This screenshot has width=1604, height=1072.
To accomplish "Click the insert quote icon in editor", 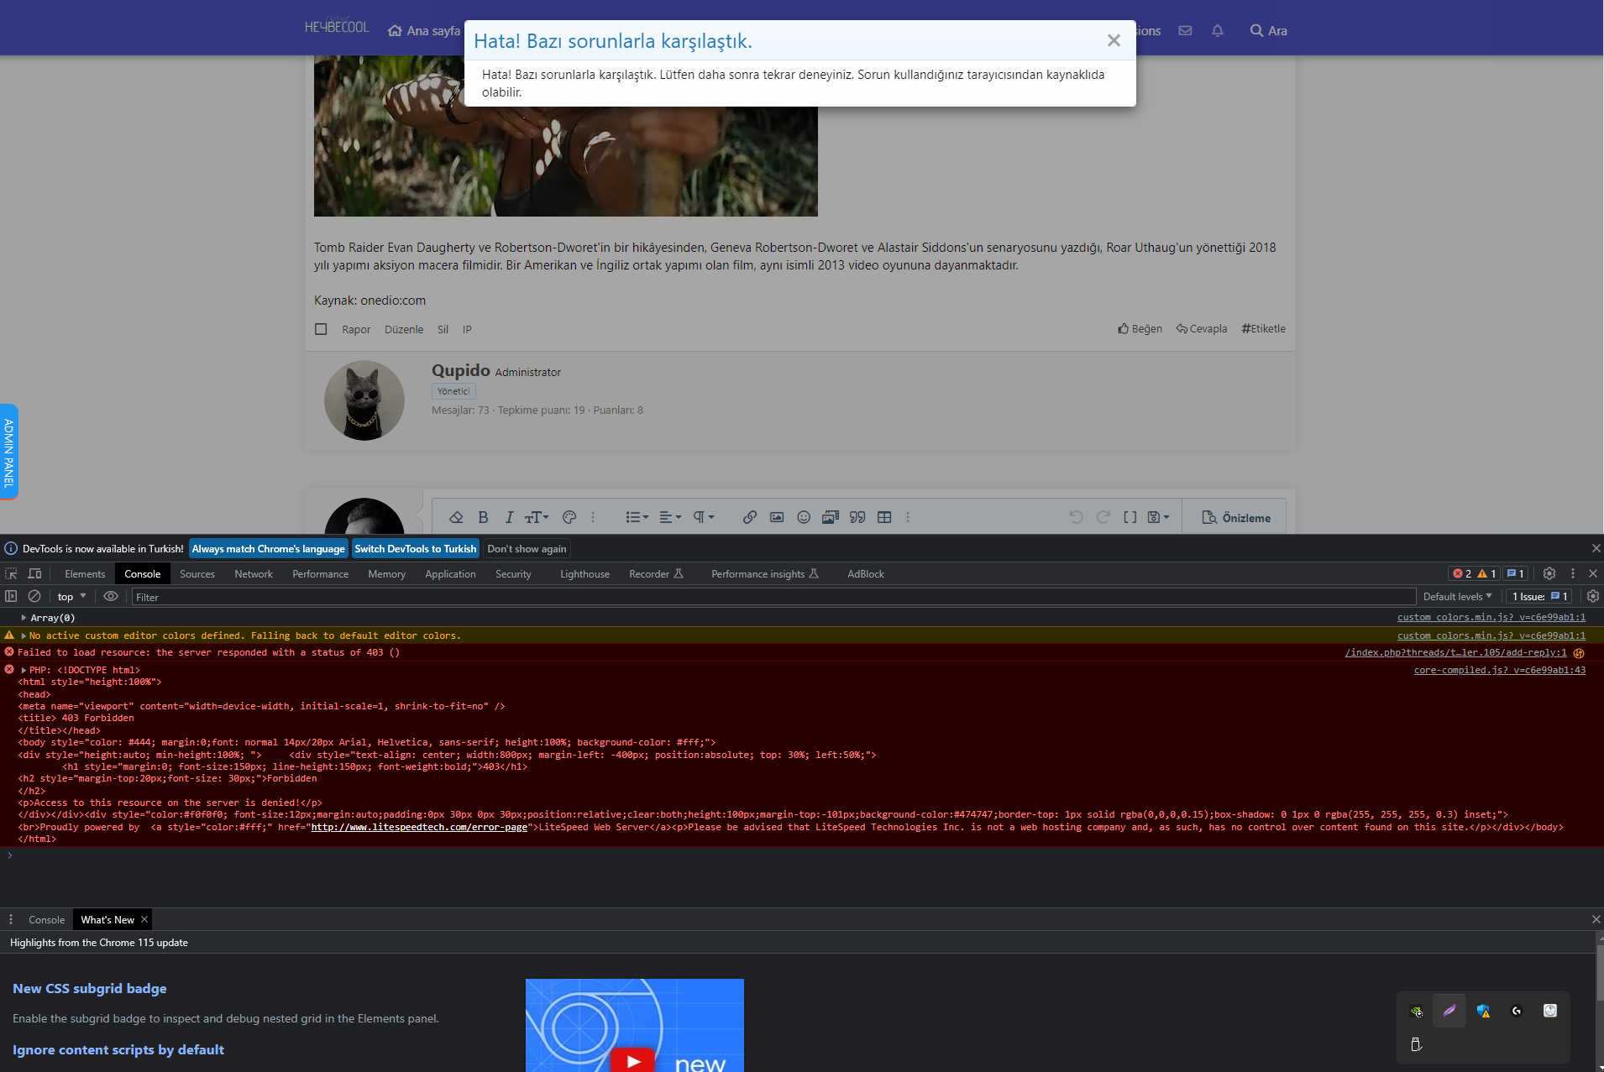I will pos(857,517).
